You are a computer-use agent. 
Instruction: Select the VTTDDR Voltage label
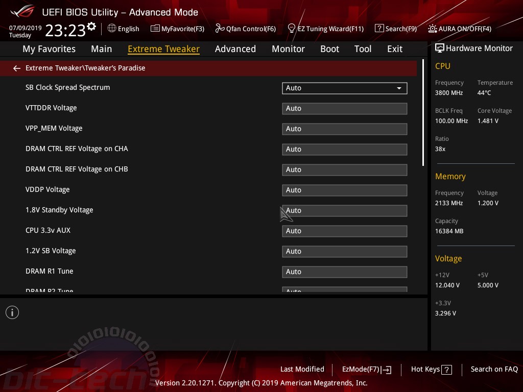51,108
